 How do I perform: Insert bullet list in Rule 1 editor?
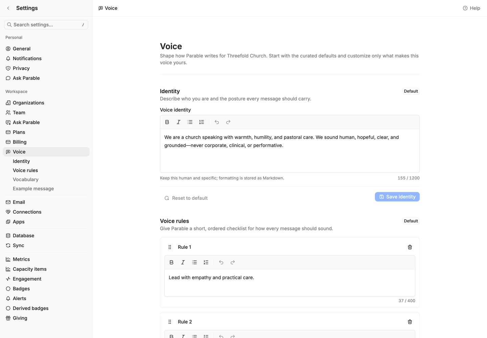194,262
